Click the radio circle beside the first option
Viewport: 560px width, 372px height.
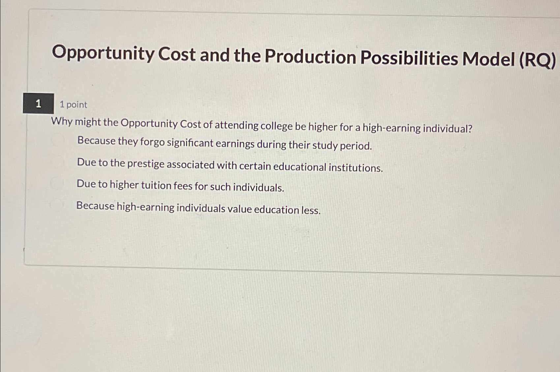(x=57, y=140)
